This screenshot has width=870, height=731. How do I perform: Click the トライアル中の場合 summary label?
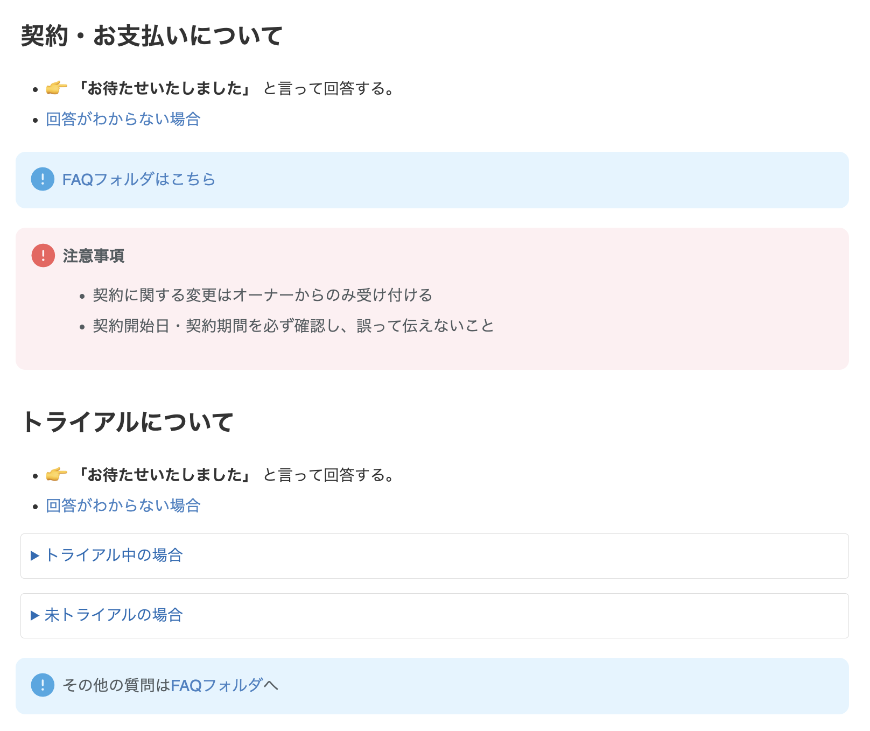tap(114, 555)
